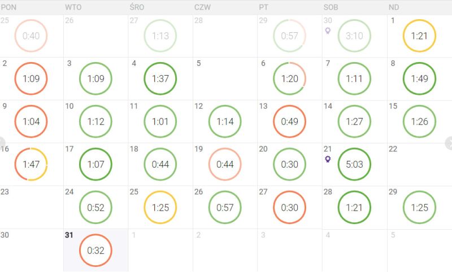452x272 pixels.
Task: Go to next month using right edge arrow
Action: pyautogui.click(x=450, y=142)
